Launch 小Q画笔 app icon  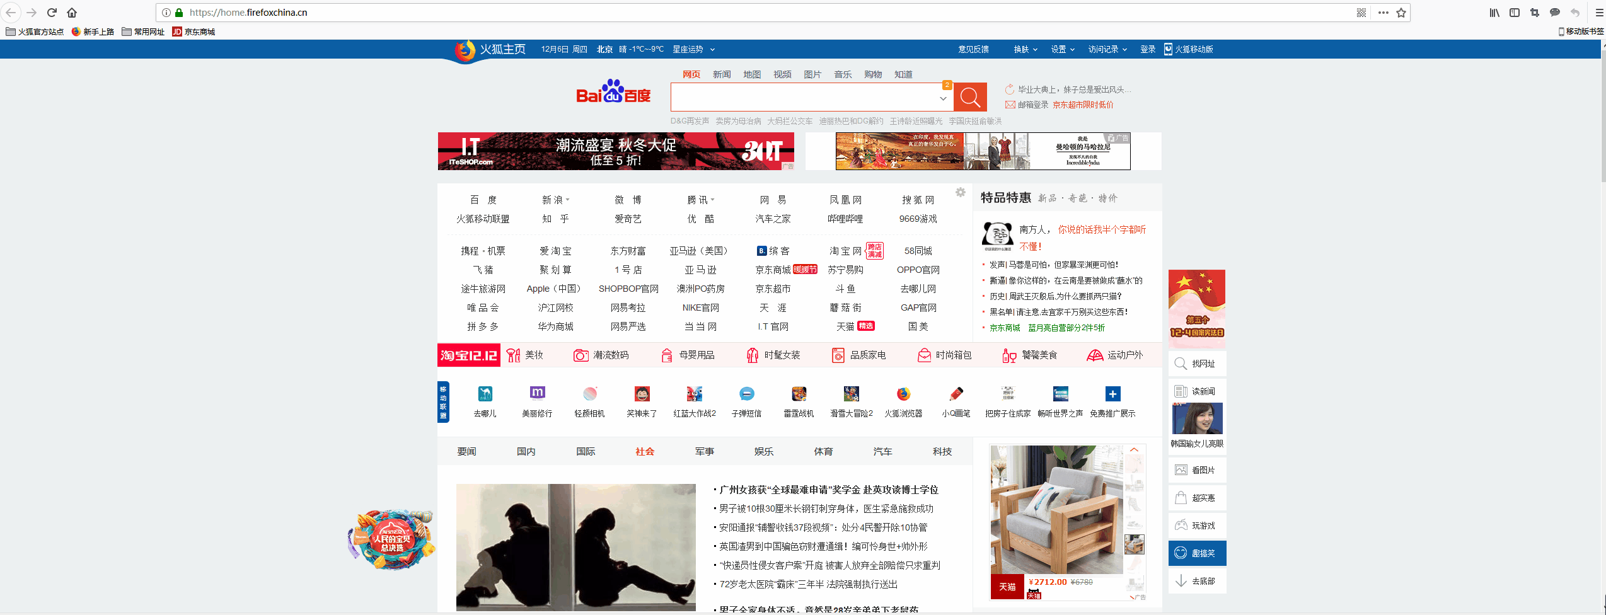[956, 394]
